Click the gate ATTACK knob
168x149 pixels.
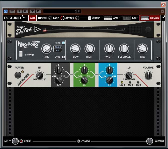[77, 18]
